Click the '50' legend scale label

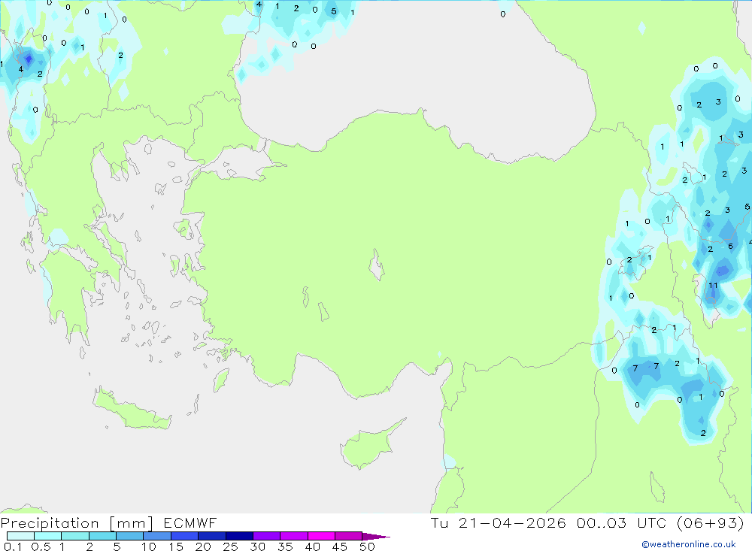(368, 546)
